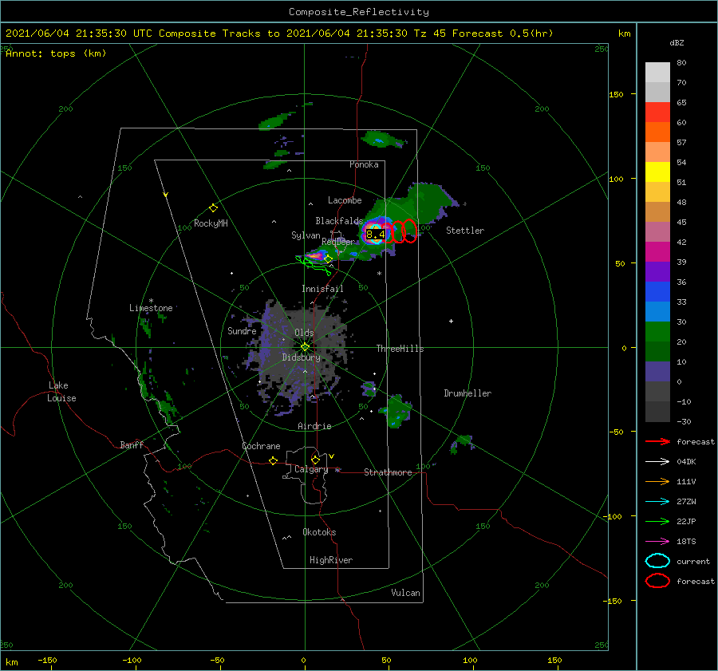Click the Limestone location label
718x671 pixels.
(x=151, y=308)
